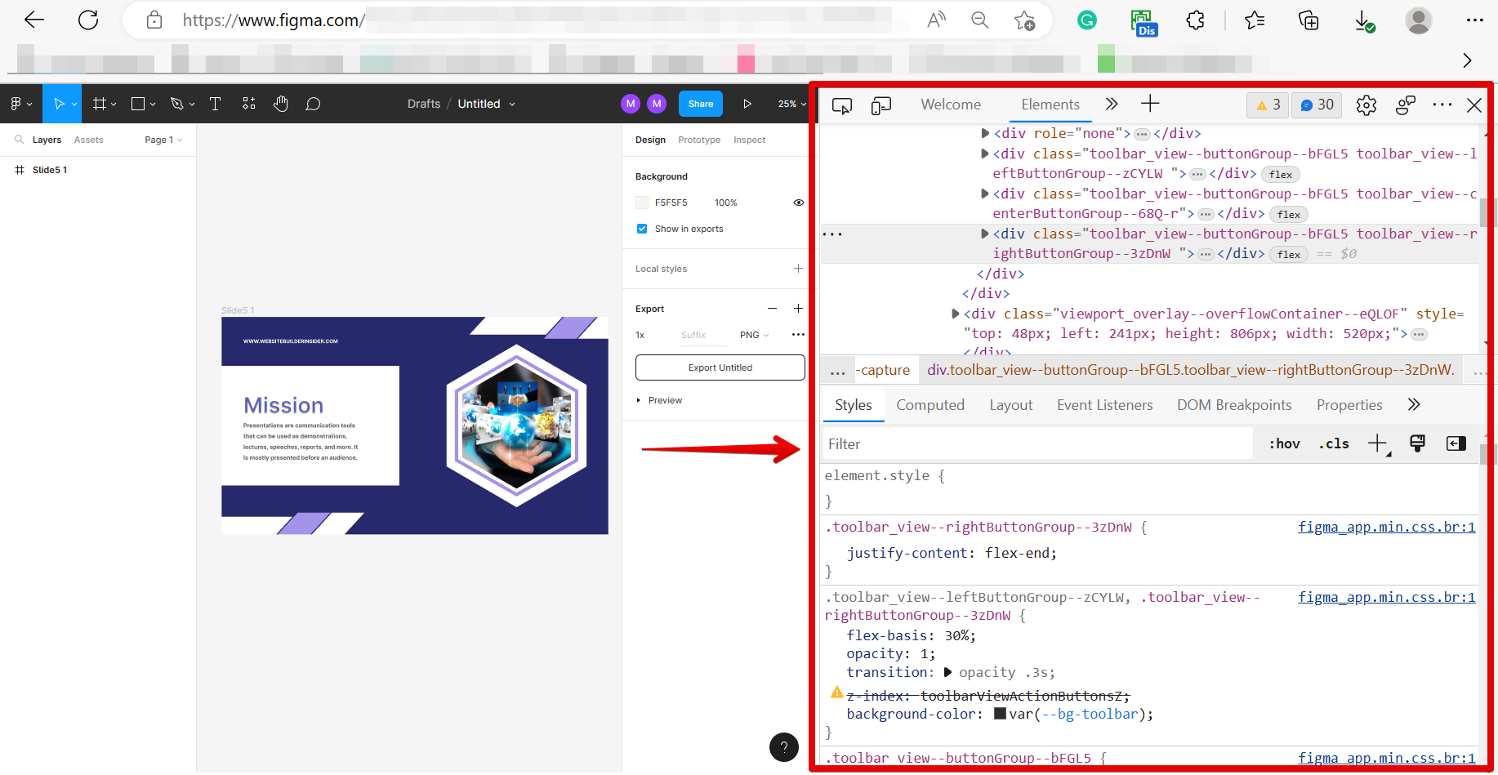Click the Present play icon

pos(747,104)
